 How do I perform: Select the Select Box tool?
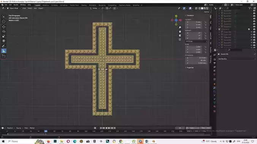(4, 17)
